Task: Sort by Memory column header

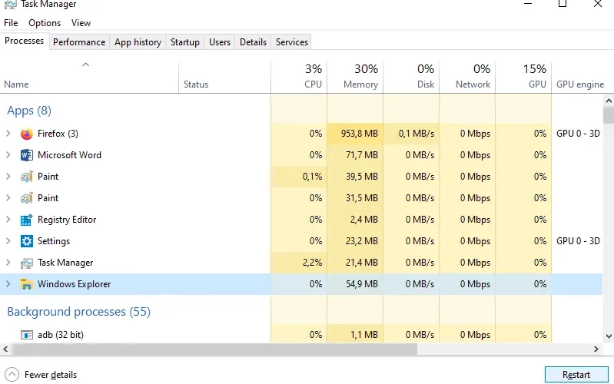Action: pos(355,78)
